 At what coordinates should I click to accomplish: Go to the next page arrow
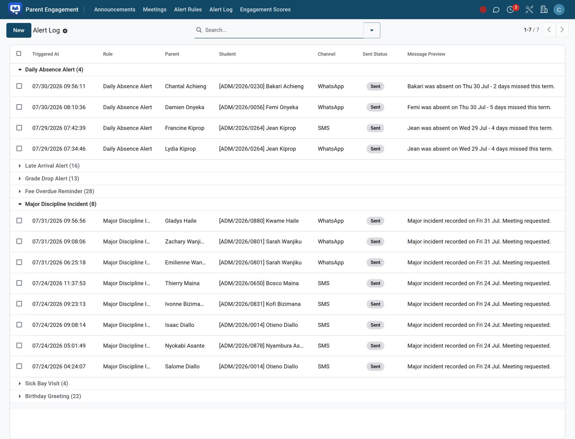pos(562,30)
